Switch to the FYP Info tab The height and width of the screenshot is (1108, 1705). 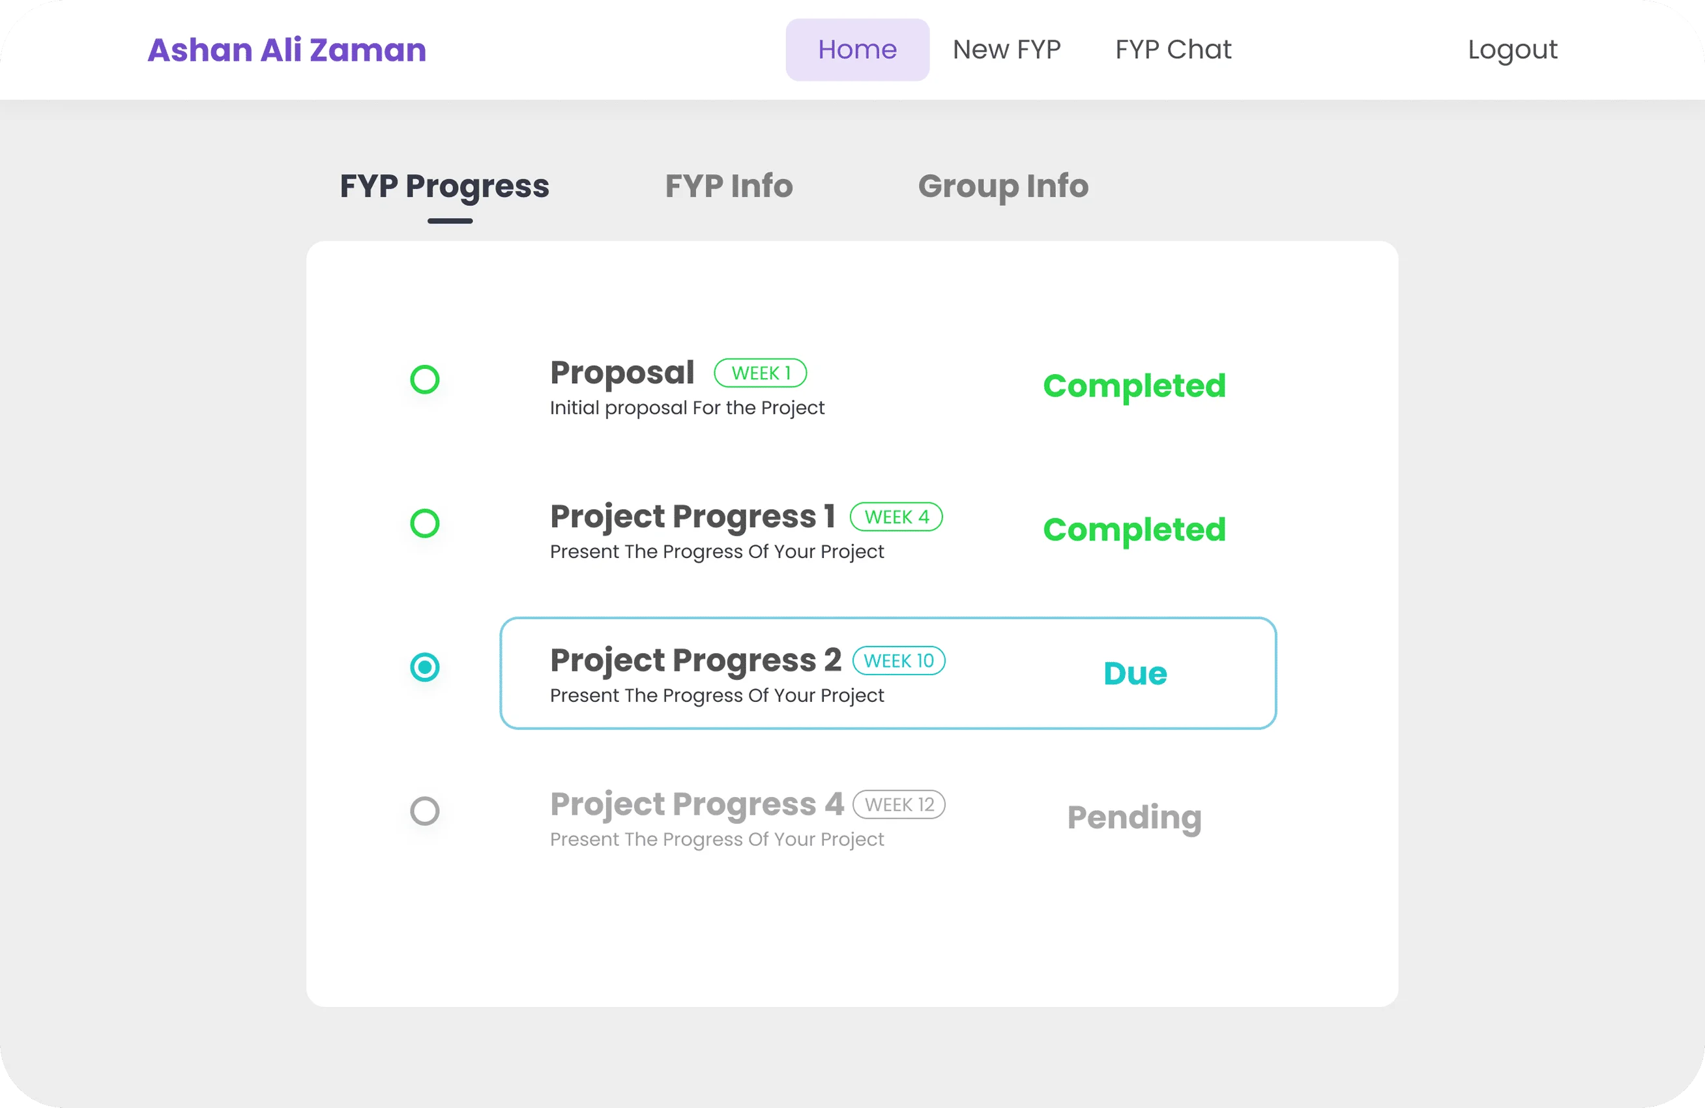click(x=729, y=186)
